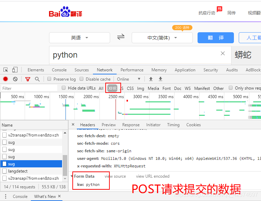Image resolution: width=261 pixels, height=201 pixels.
Task: Open the Memory tab
Action: (159, 70)
